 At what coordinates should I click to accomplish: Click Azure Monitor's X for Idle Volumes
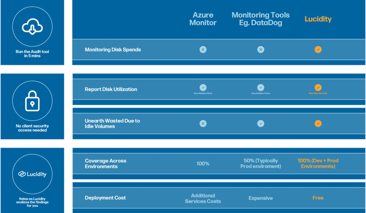pos(203,124)
